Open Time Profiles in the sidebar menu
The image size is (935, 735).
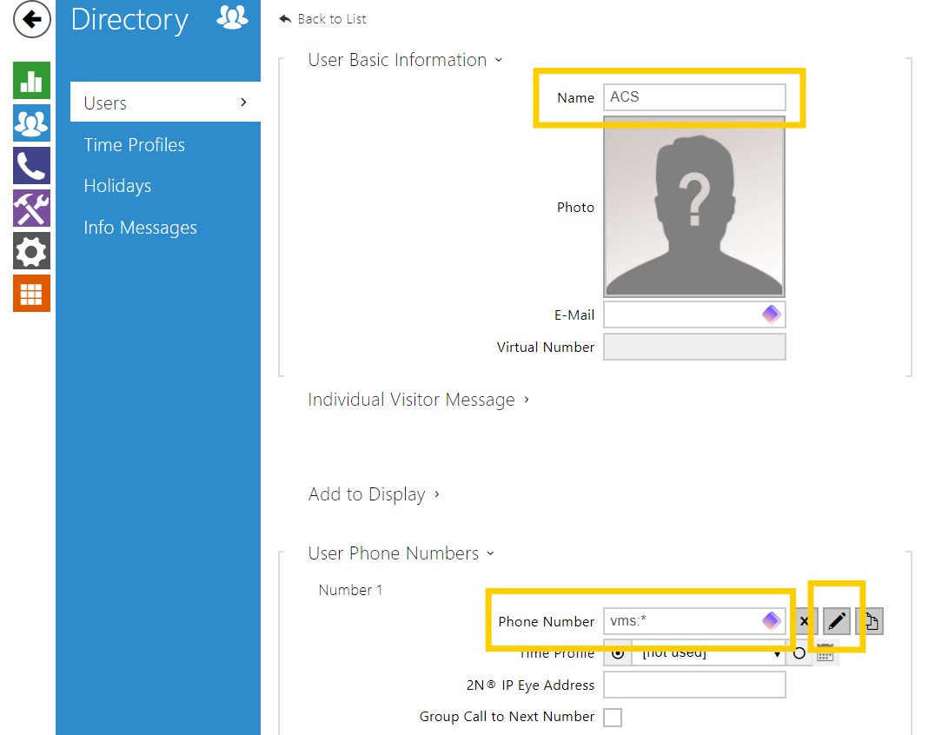[135, 145]
